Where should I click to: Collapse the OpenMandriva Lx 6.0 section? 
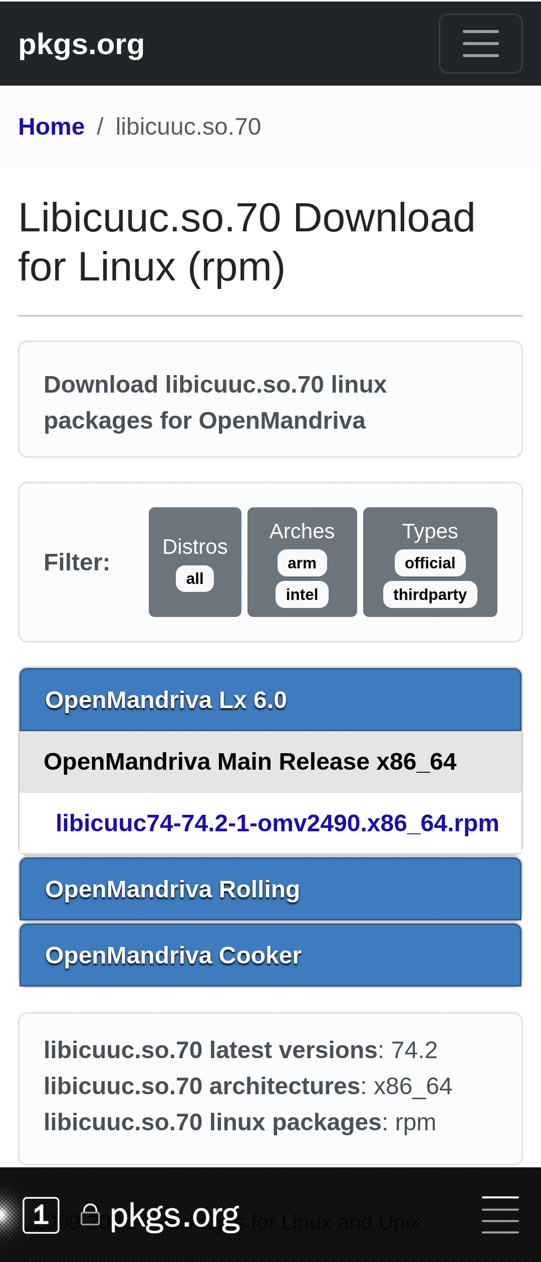[x=270, y=700]
